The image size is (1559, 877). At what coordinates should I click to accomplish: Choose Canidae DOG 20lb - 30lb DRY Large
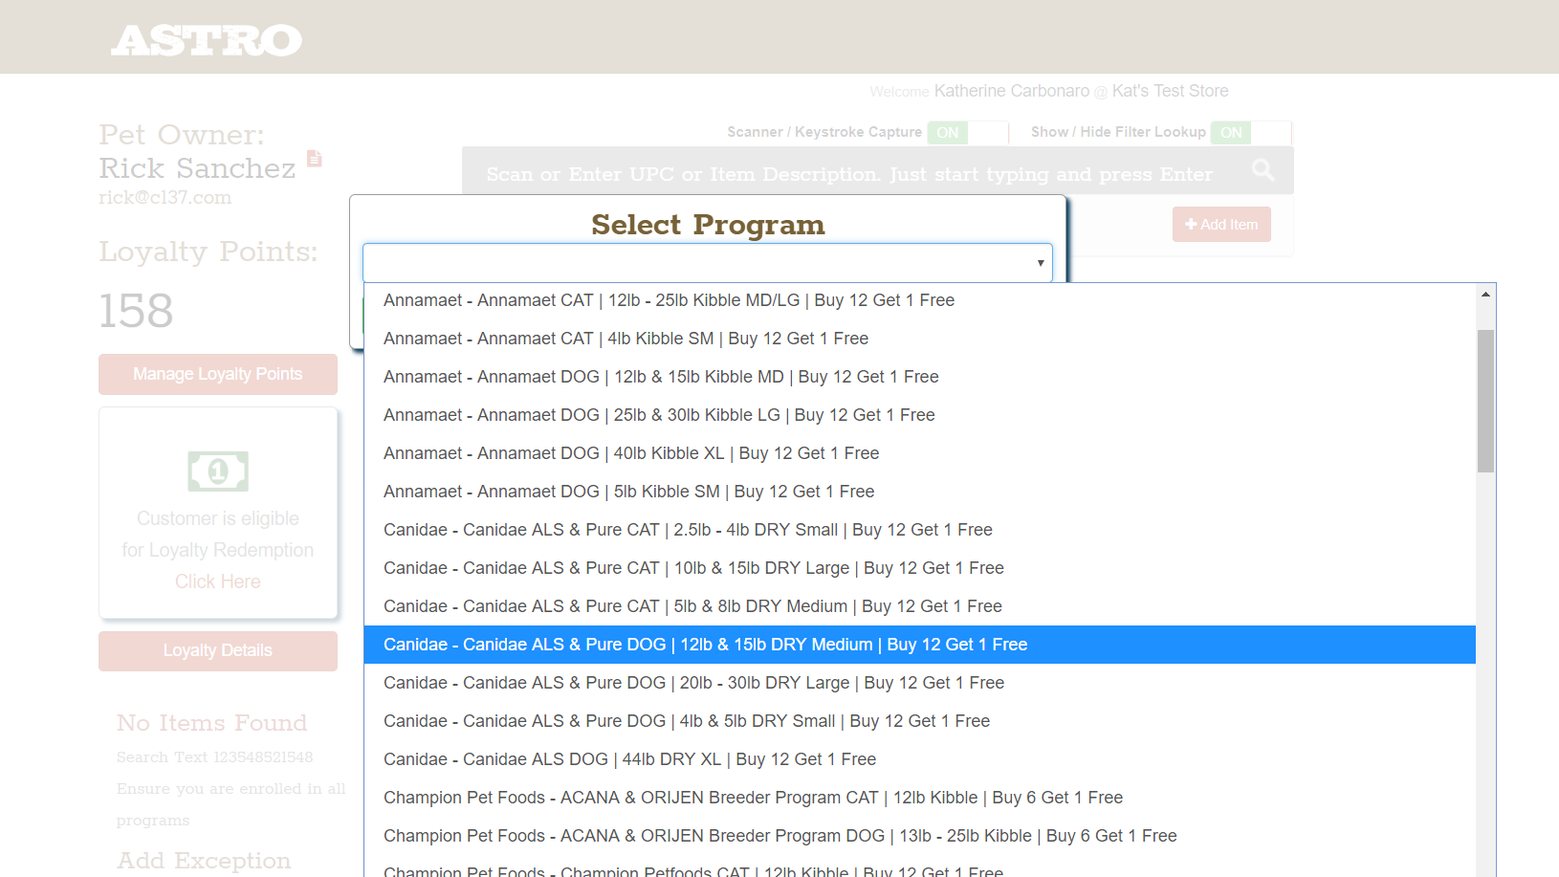point(920,683)
